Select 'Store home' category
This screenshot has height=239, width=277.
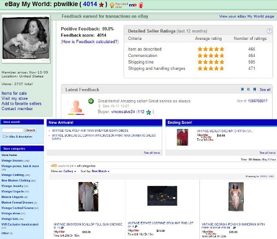9,155
